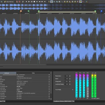
Task: Open dropdown for the 44,100 sample rate row
Action: tap(49, 87)
